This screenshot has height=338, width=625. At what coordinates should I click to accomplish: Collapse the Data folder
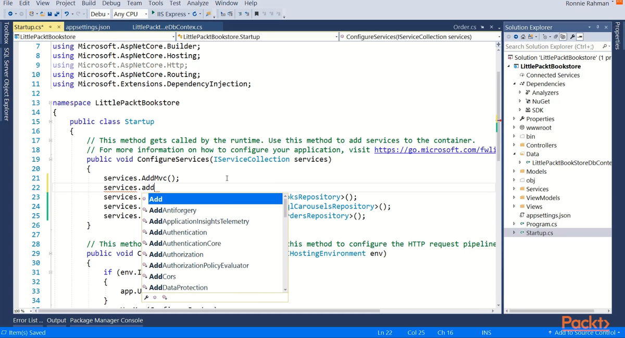point(515,154)
